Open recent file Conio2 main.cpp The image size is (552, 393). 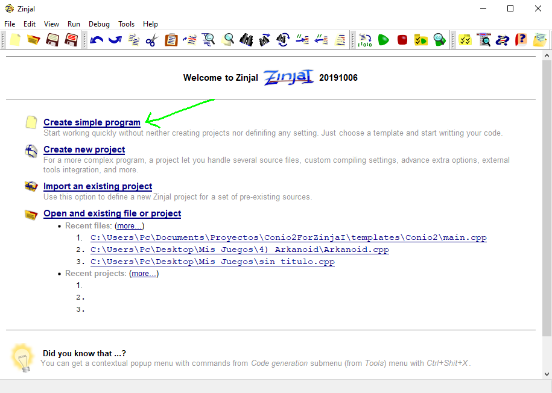pos(289,237)
